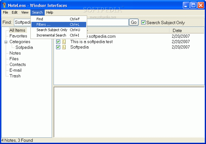Minimize the NoteLens window
The width and height of the screenshot is (206, 144).
(x=186, y=5)
